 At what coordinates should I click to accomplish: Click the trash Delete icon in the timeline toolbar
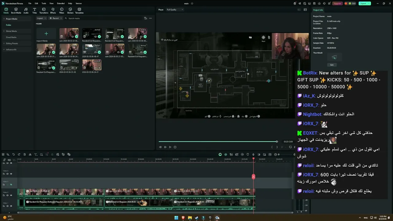pos(25,154)
